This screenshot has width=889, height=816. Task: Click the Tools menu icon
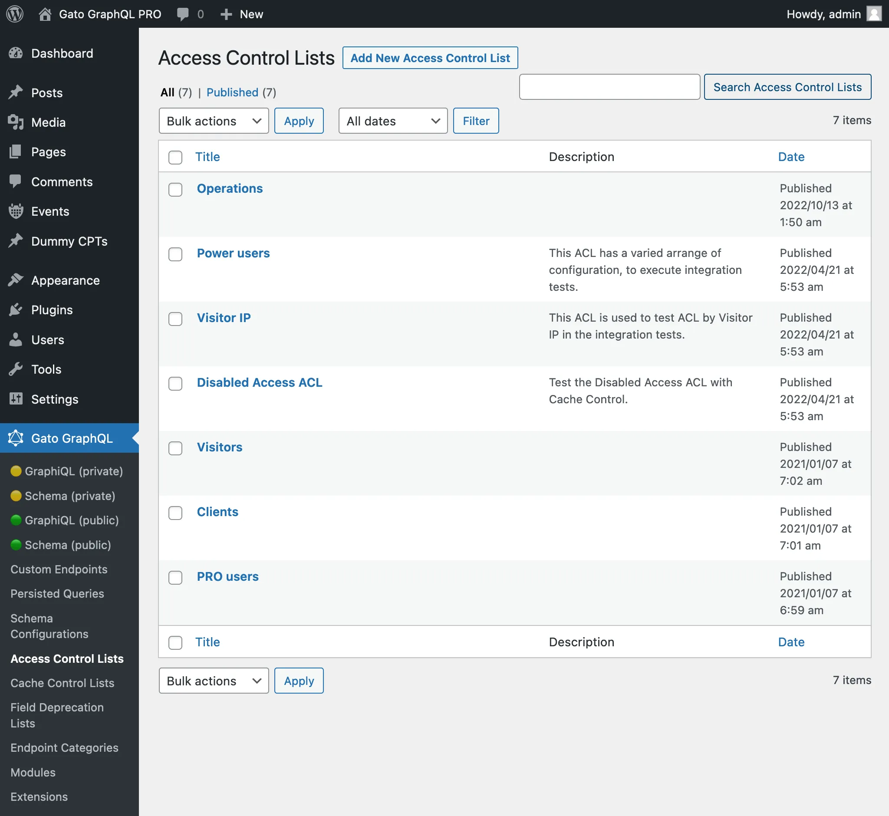point(15,369)
